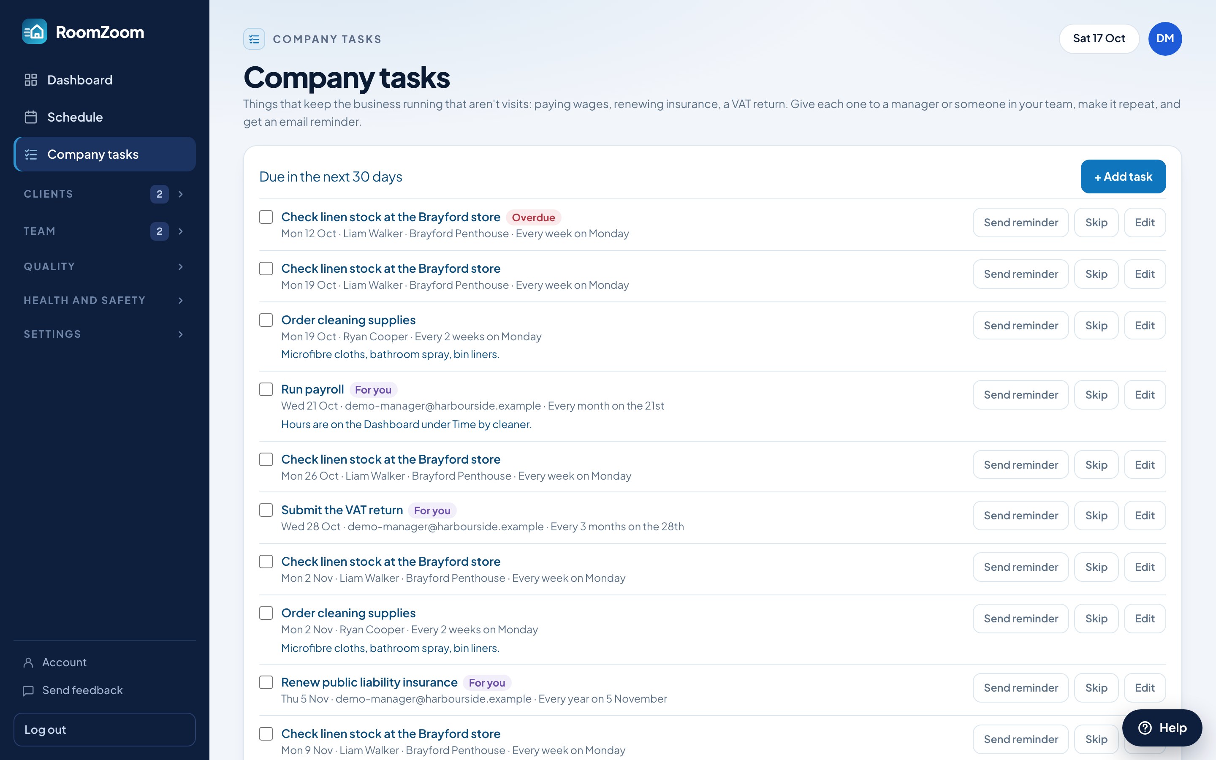Tick the overdue Mon 12 Oct linen stock task
This screenshot has width=1216, height=760.
pyautogui.click(x=266, y=217)
